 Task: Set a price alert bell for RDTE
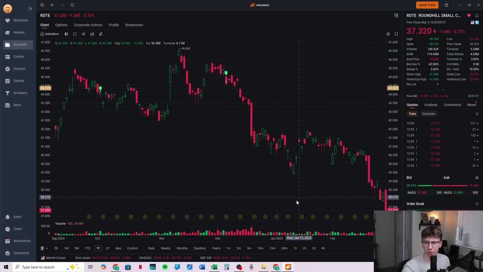pyautogui.click(x=477, y=15)
